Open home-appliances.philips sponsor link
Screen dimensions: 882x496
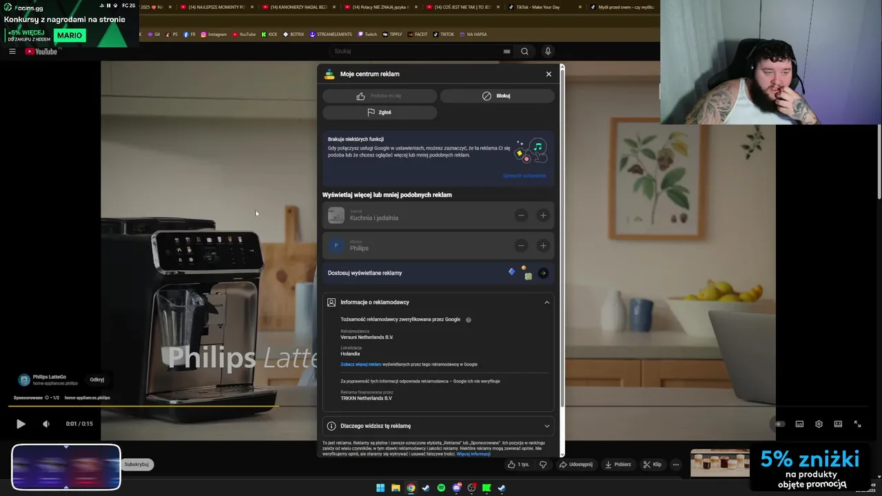pos(87,398)
